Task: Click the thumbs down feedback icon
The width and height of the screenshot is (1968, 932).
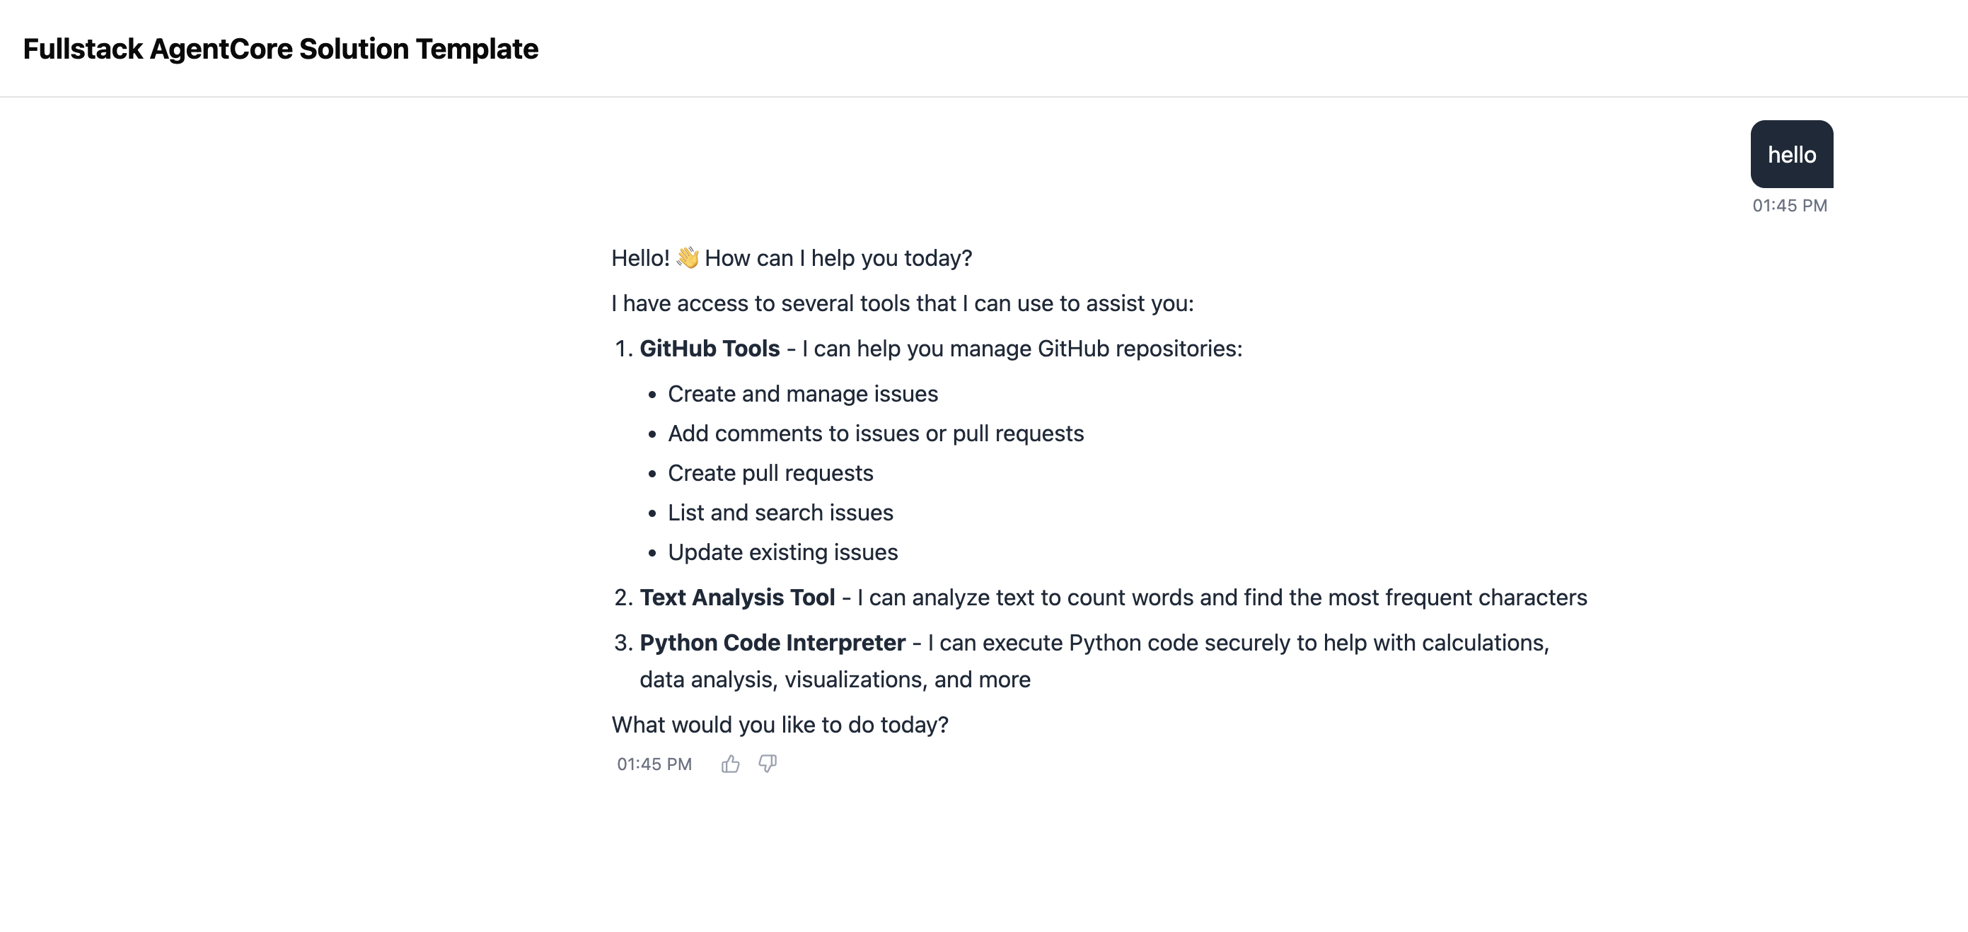Action: point(768,764)
